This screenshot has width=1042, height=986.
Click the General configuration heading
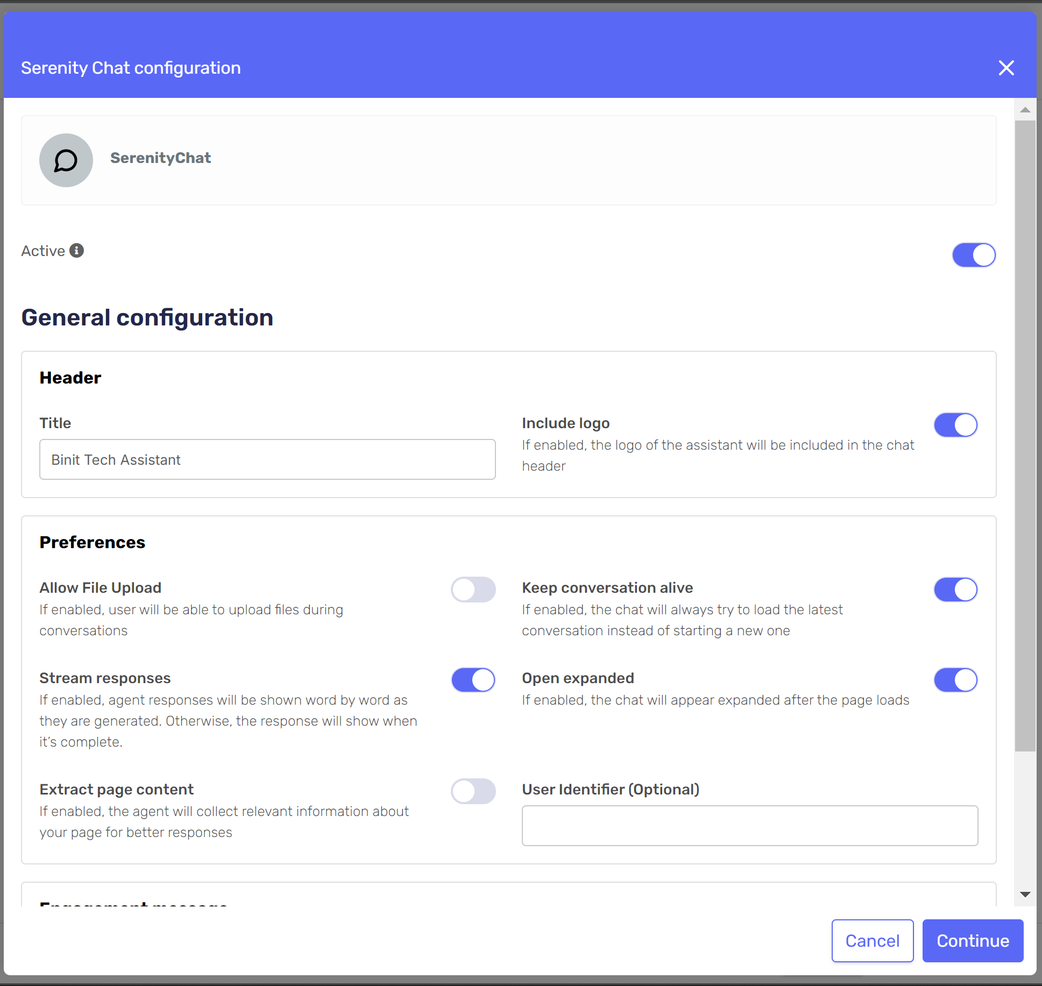click(x=147, y=317)
